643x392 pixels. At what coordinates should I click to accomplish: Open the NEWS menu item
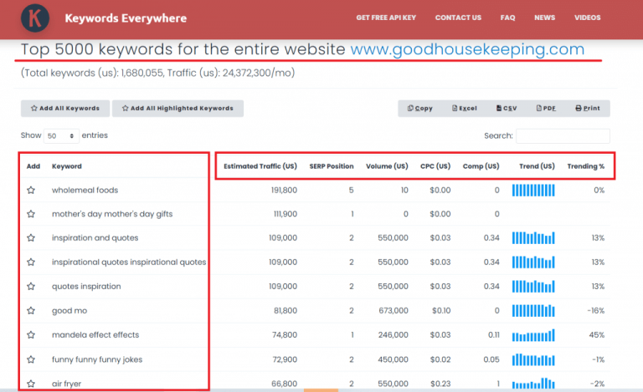coord(544,18)
